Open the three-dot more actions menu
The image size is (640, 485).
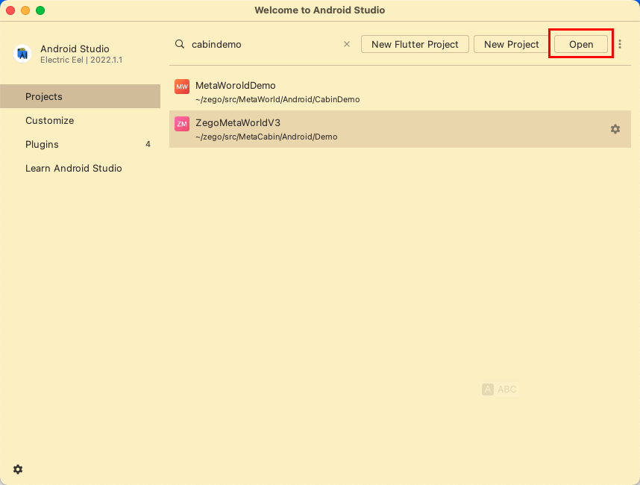coord(620,44)
